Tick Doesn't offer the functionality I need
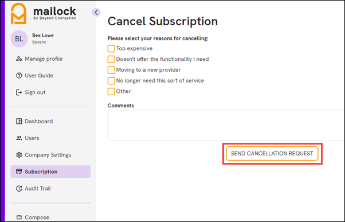This screenshot has height=222, width=345. click(x=111, y=59)
